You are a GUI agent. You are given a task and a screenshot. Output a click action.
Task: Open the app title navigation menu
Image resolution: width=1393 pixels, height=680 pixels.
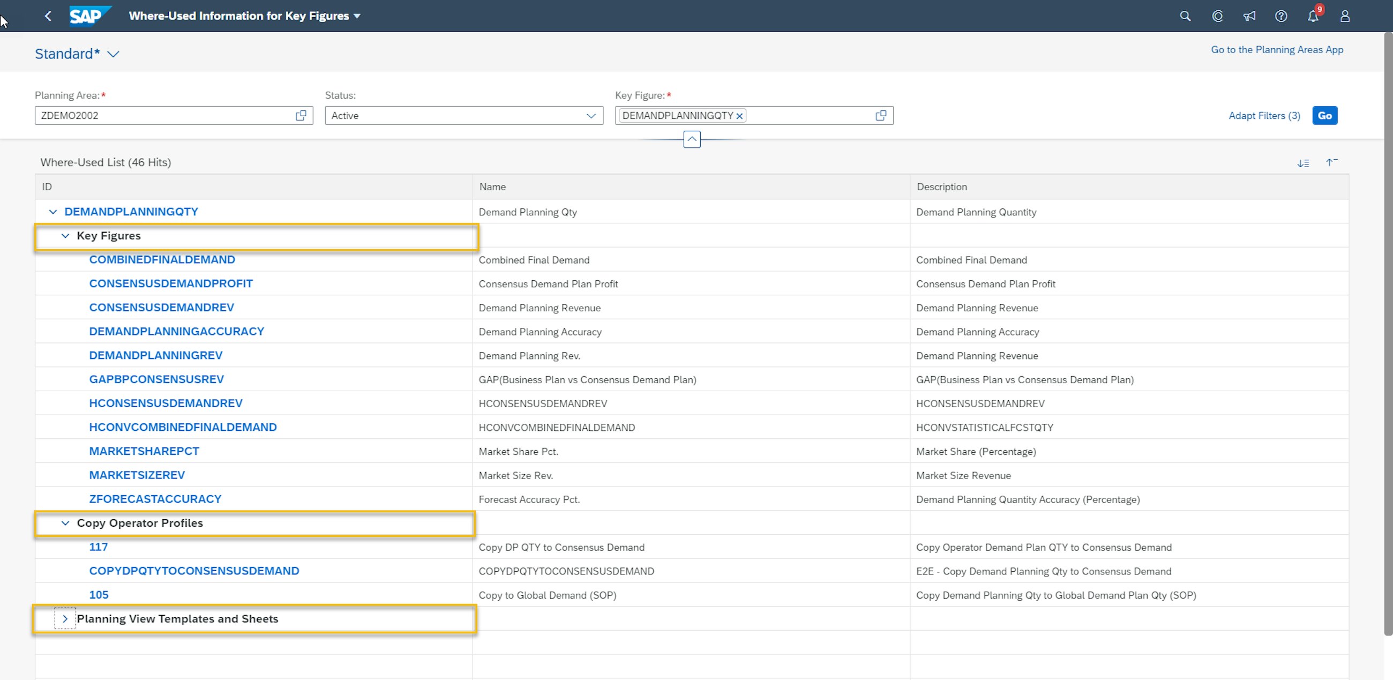tap(357, 16)
